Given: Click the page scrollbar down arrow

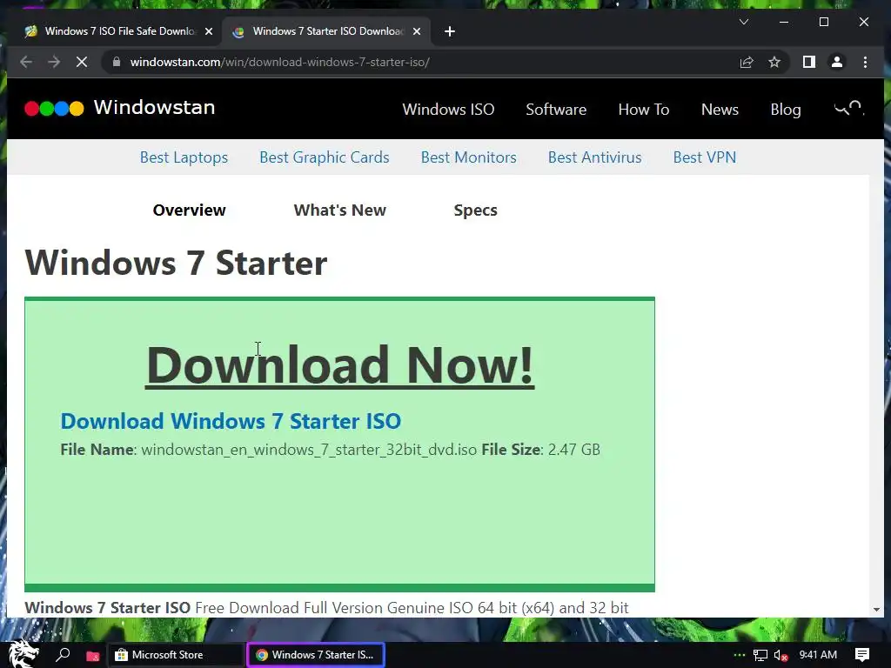Looking at the screenshot, I should [x=876, y=609].
